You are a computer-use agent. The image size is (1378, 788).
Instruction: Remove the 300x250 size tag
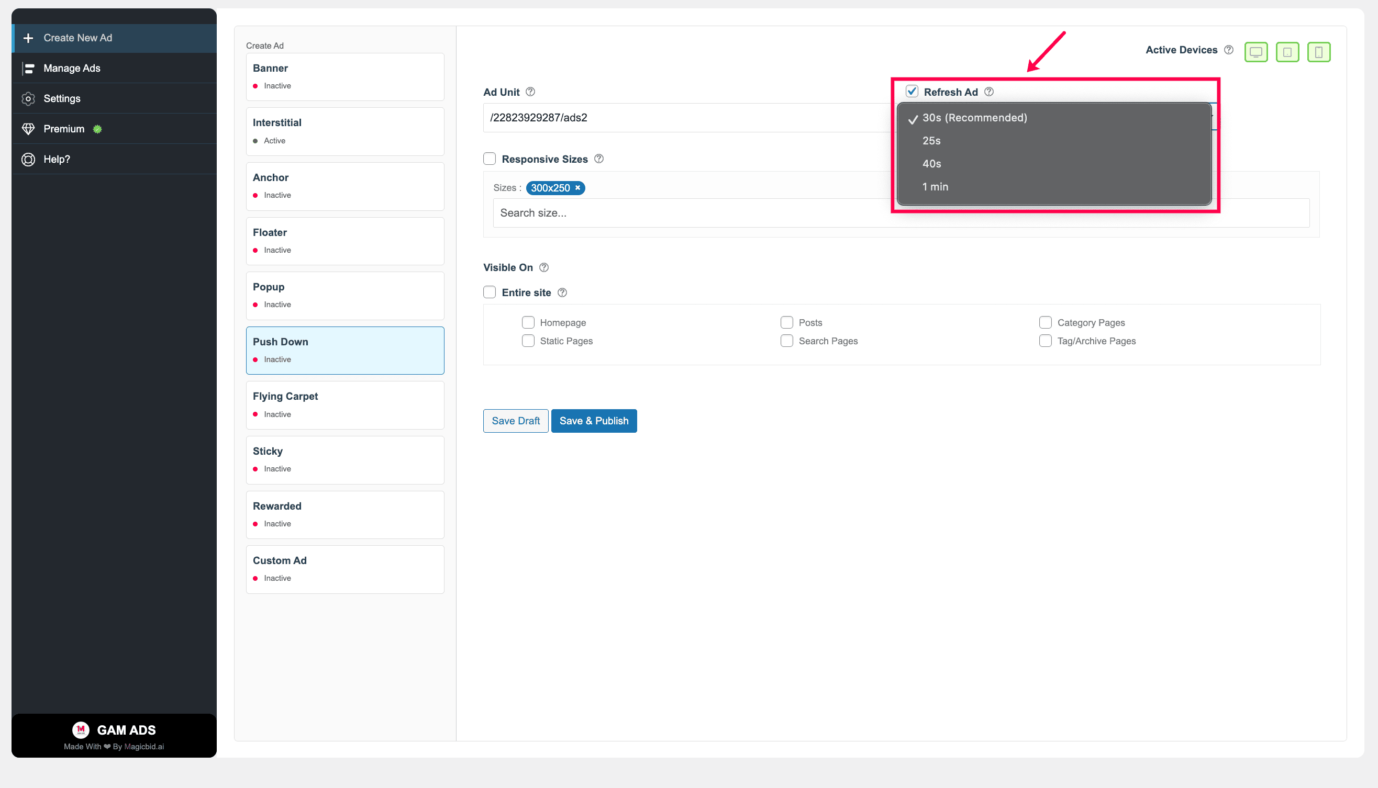pos(577,188)
